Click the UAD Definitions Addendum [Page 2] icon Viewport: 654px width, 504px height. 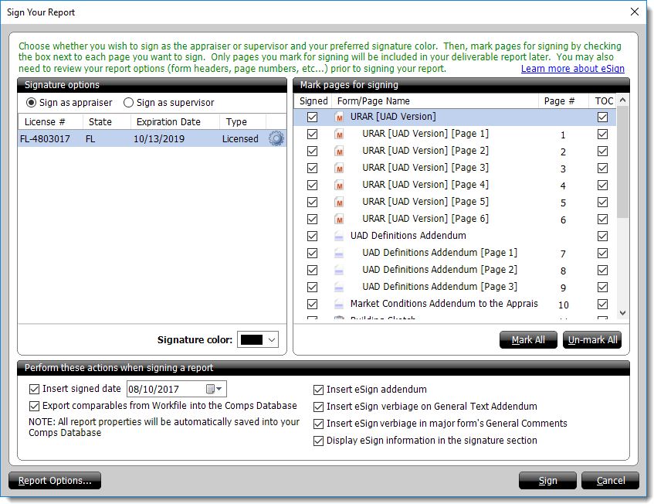339,271
